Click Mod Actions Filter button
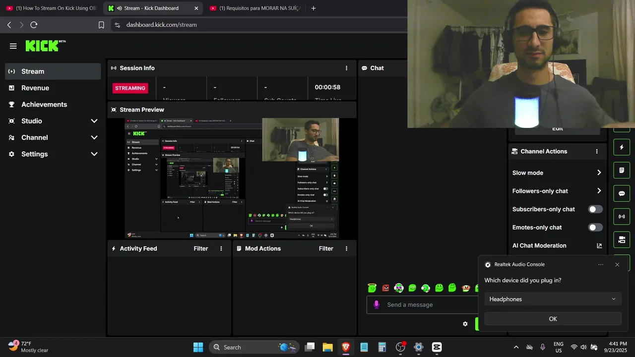 tap(326, 248)
